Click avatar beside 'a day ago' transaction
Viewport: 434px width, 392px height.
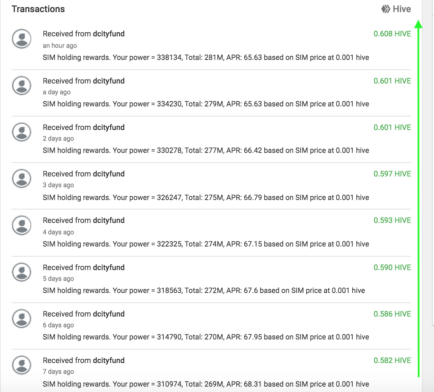[22, 86]
